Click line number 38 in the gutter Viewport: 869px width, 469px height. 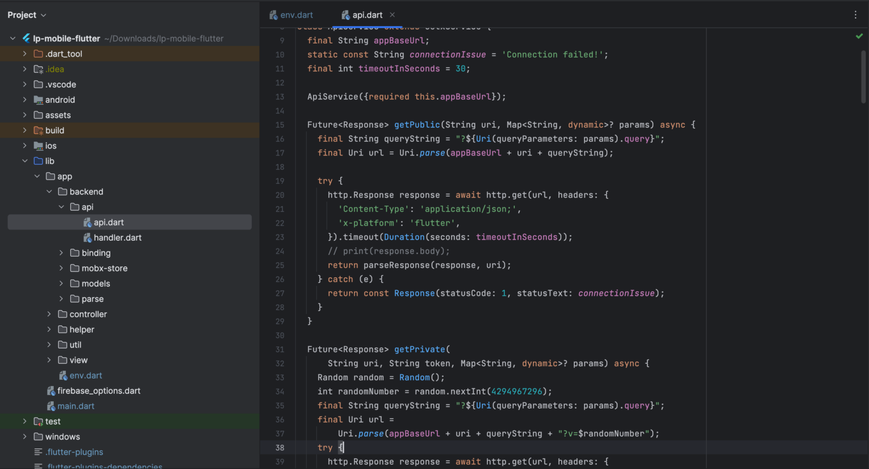(x=280, y=447)
